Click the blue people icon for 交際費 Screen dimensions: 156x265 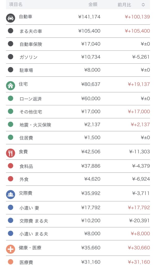(11, 194)
